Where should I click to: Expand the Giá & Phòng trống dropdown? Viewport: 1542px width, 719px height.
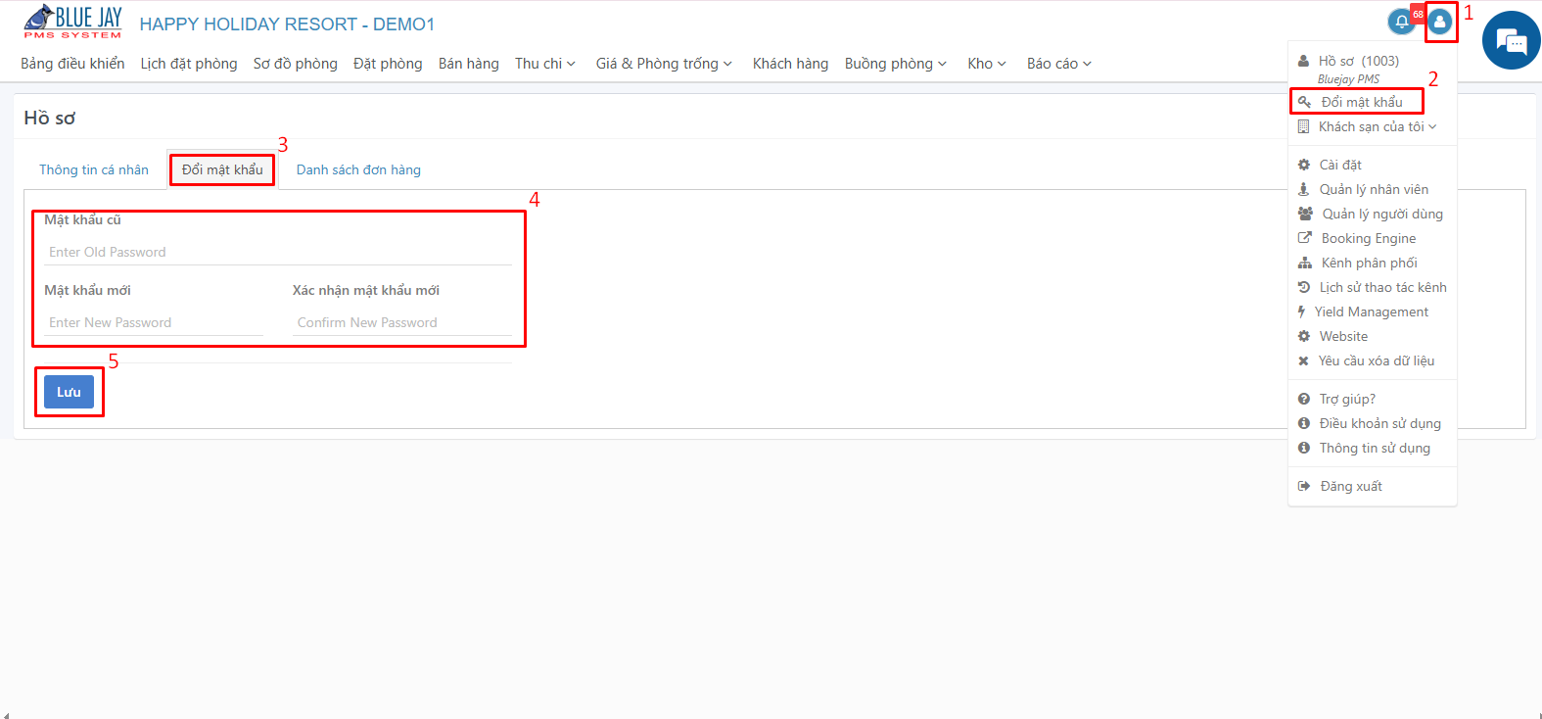click(664, 64)
